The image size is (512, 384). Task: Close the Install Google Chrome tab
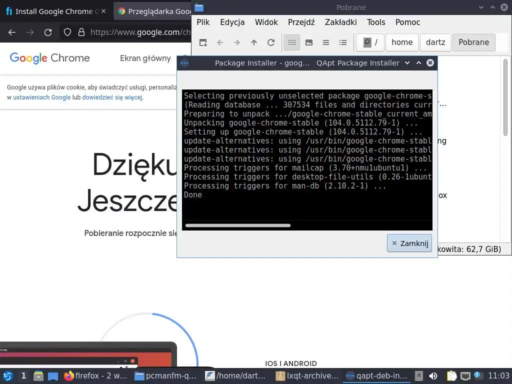pos(103,11)
